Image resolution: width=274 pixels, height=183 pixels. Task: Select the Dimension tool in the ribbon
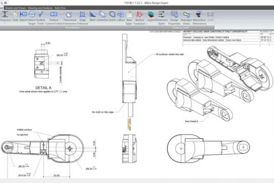coord(5,16)
